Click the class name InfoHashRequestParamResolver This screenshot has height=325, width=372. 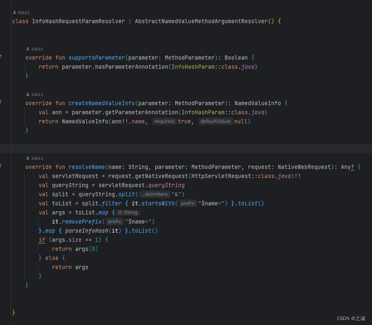pos(78,21)
